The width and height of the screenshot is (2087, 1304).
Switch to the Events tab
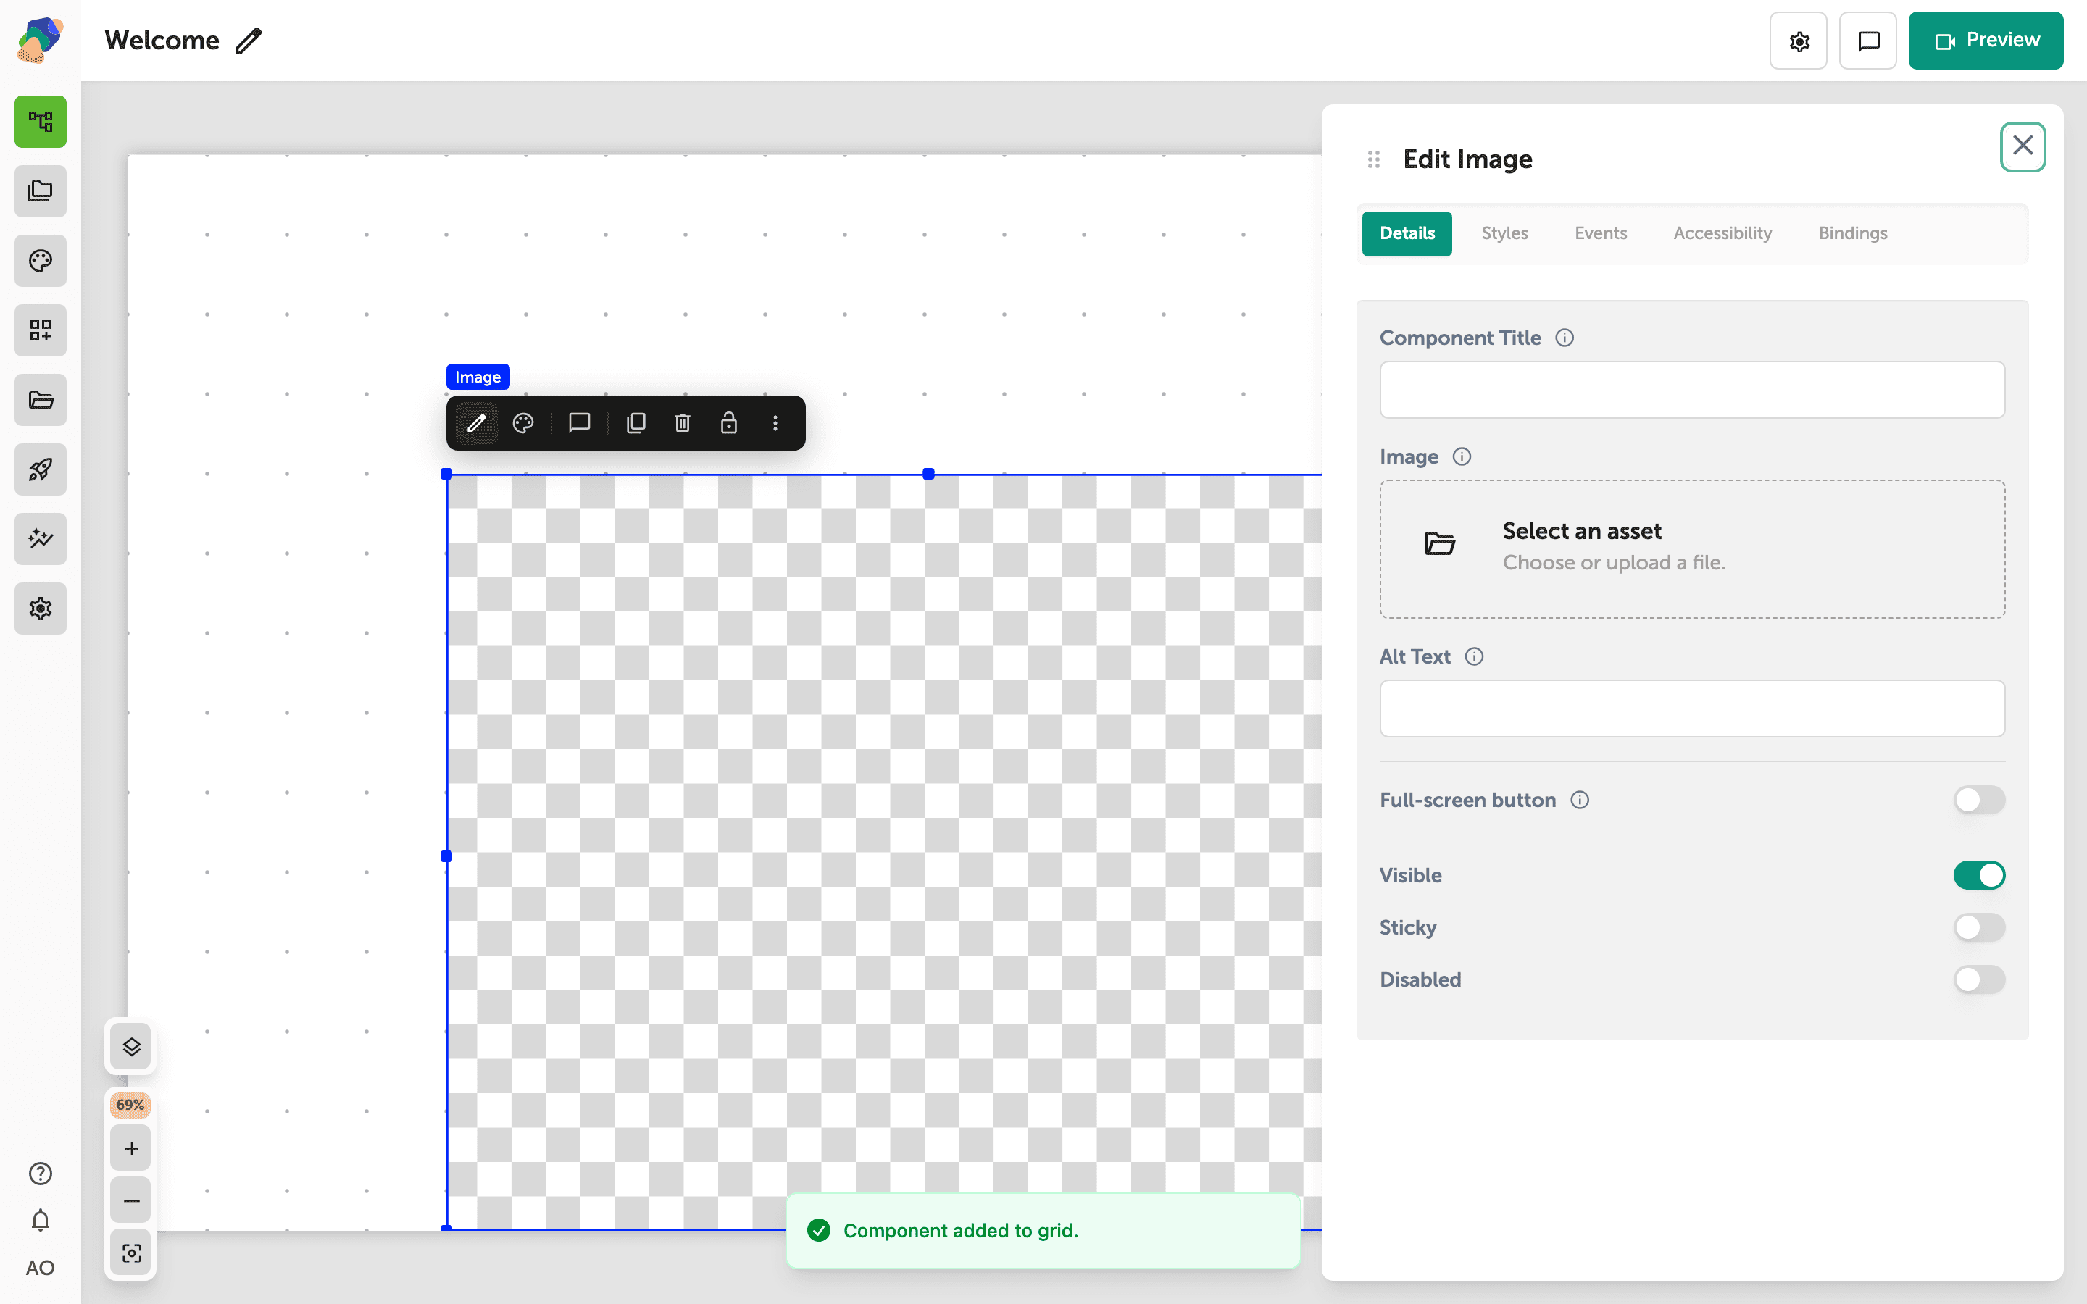[x=1601, y=234]
